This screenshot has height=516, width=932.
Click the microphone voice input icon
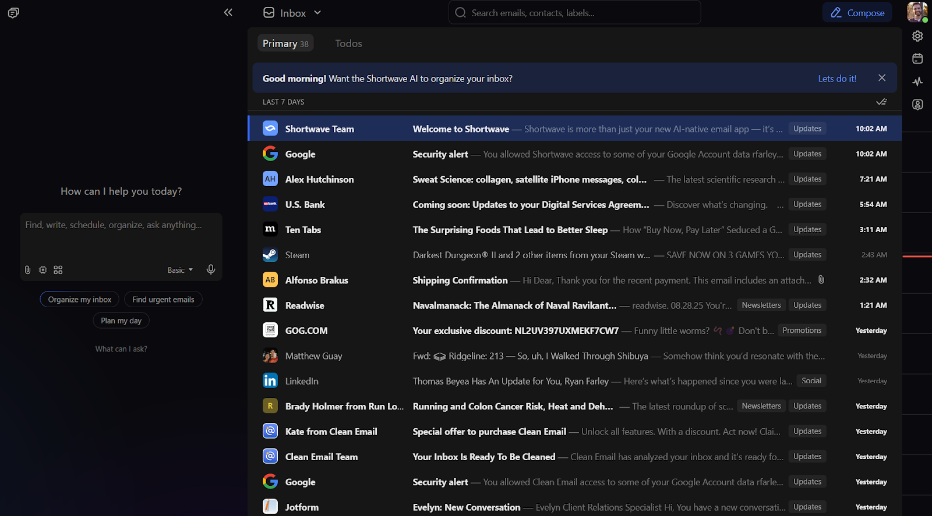point(211,269)
